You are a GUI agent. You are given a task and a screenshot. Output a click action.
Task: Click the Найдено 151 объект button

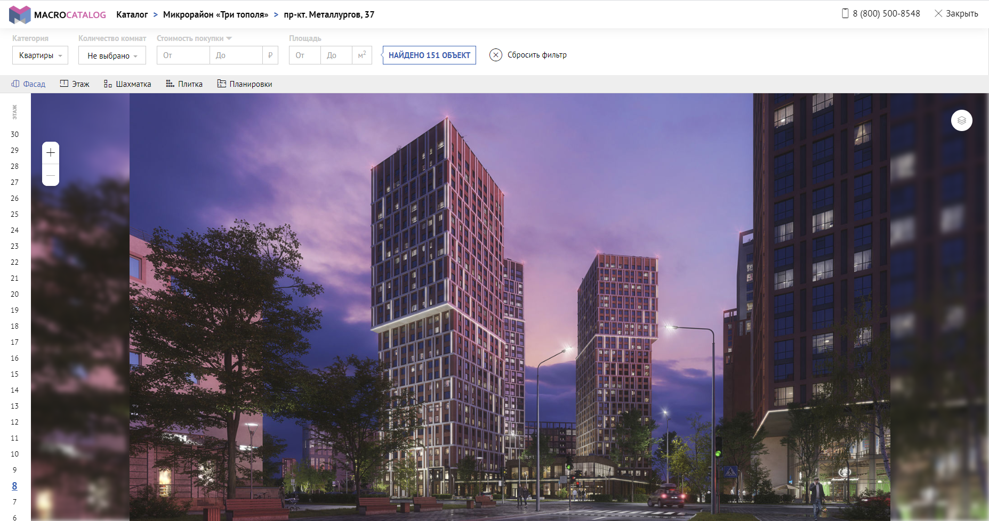[x=429, y=55]
